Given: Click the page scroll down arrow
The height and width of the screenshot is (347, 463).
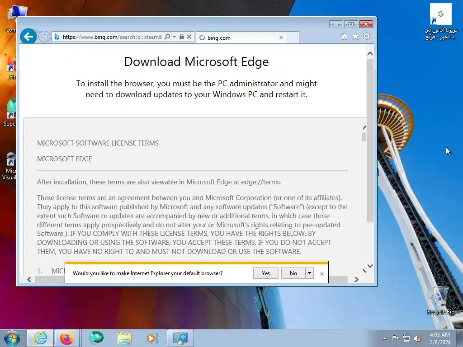Looking at the screenshot, I should pyautogui.click(x=370, y=266).
